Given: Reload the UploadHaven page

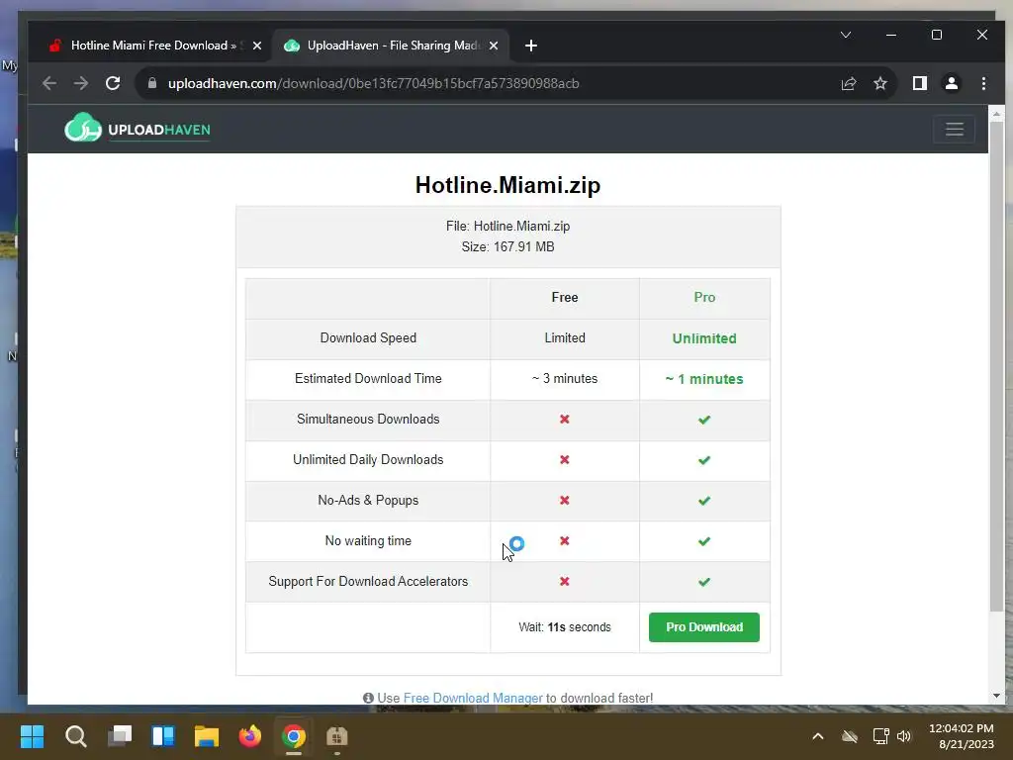Looking at the screenshot, I should pyautogui.click(x=113, y=83).
